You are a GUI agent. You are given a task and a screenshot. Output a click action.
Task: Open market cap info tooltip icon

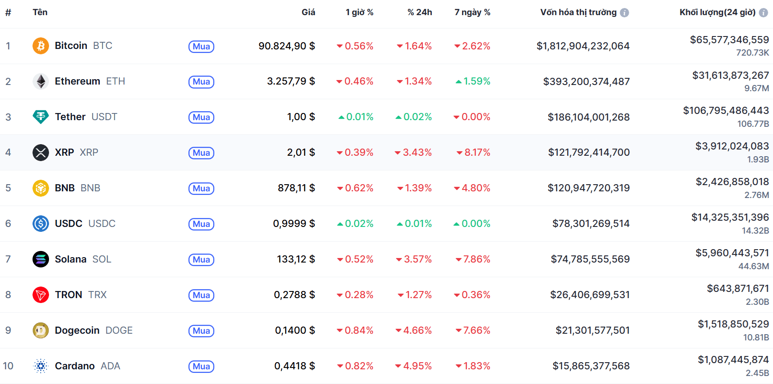(x=625, y=13)
